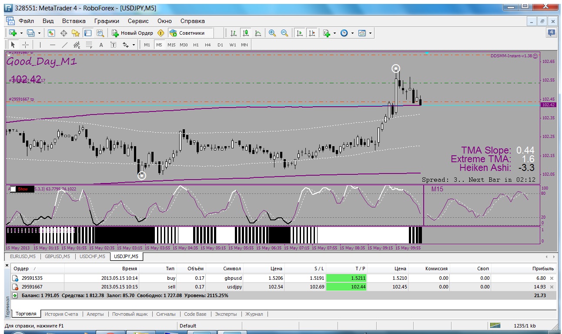Screen dimensions: 562x334
Task: Select the Fibonacci retracement tool
Action: pyautogui.click(x=89, y=45)
